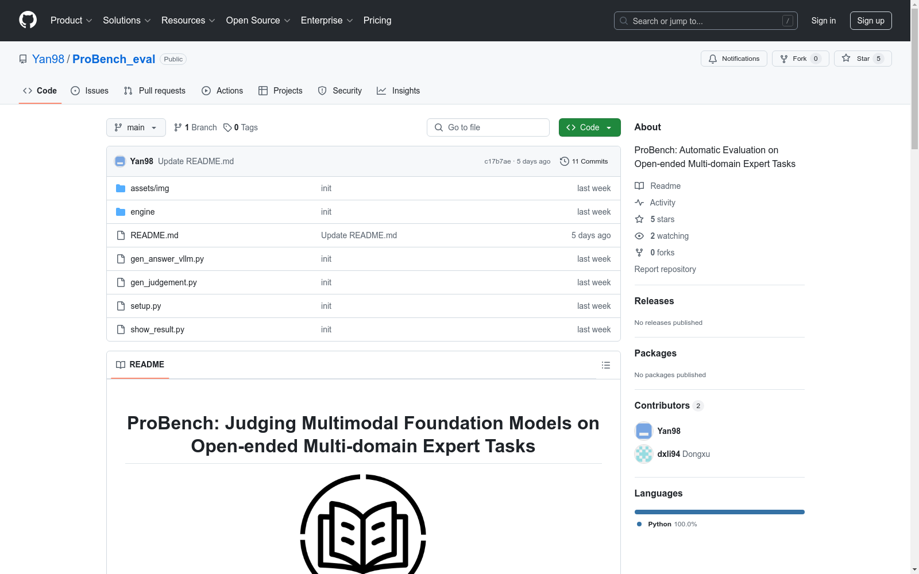Click the setup.py file icon

pos(121,306)
